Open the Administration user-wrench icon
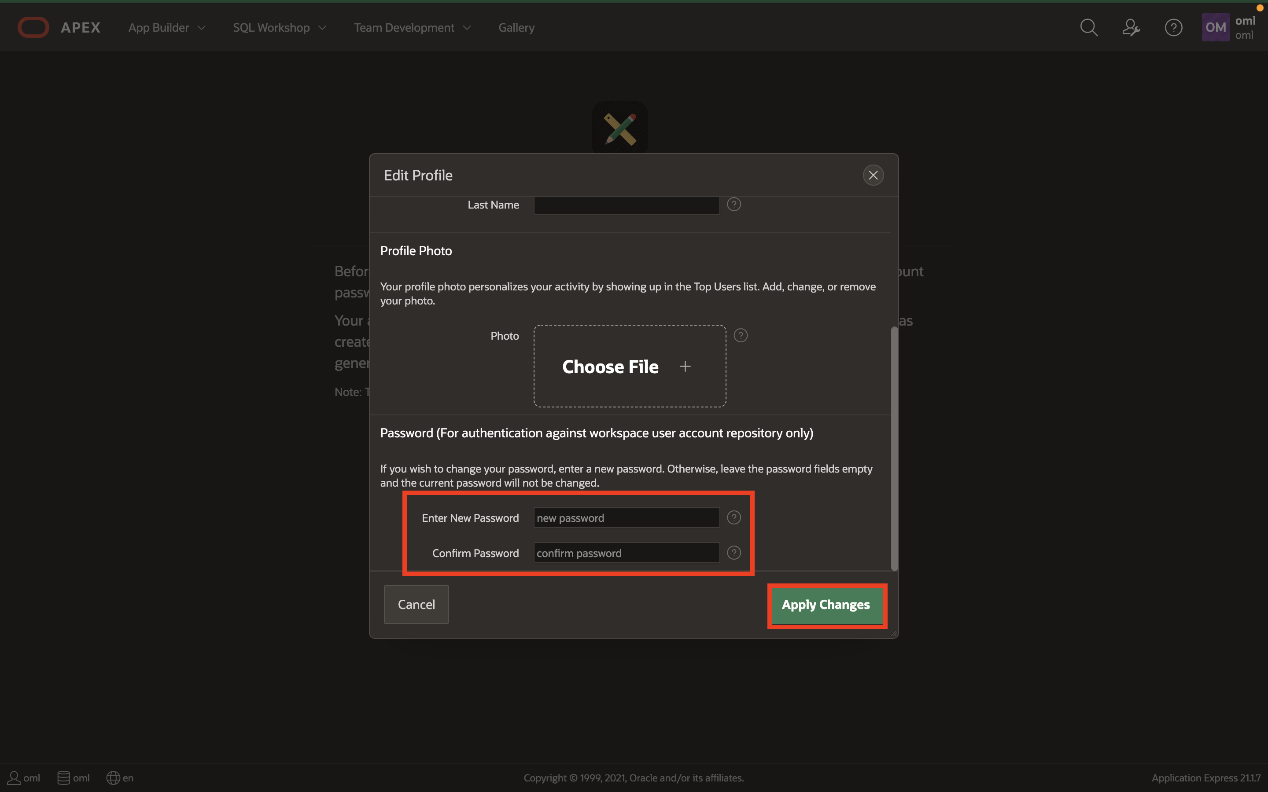The height and width of the screenshot is (792, 1268). pos(1131,27)
